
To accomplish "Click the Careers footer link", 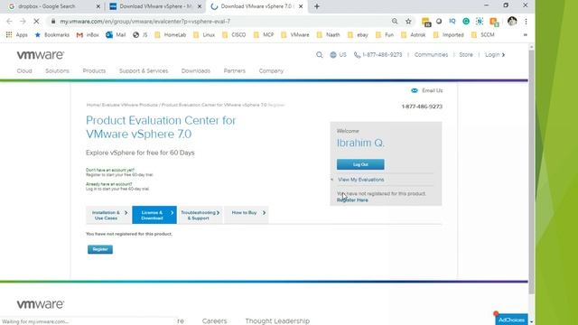I will [214, 321].
